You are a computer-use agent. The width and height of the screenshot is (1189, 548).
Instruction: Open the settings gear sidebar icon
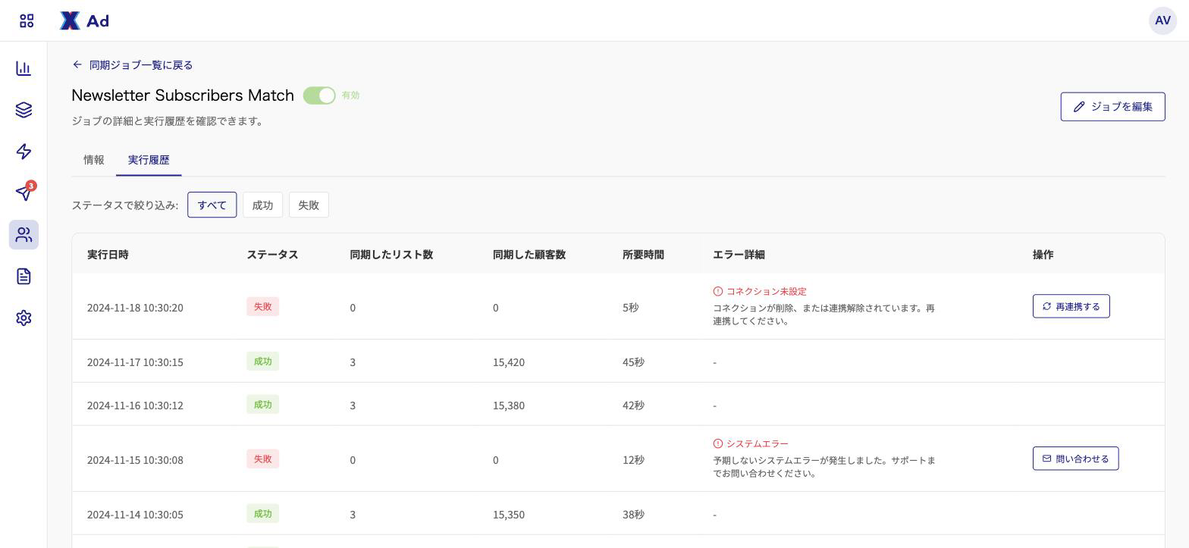click(24, 318)
